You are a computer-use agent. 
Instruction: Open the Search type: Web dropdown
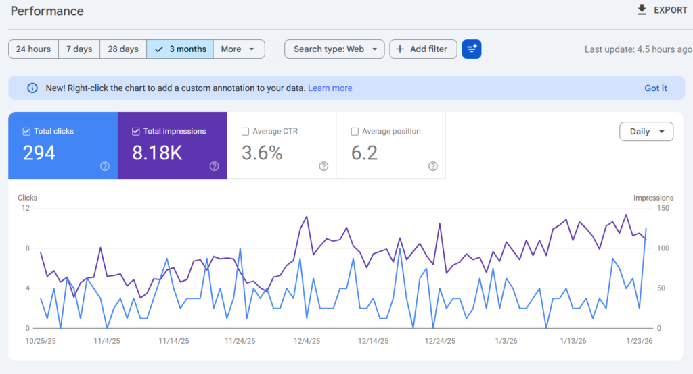point(334,49)
